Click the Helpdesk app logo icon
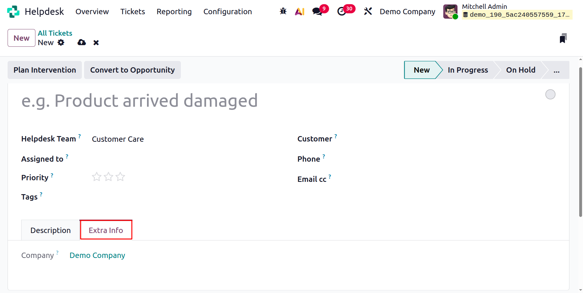The height and width of the screenshot is (293, 583). coord(13,12)
